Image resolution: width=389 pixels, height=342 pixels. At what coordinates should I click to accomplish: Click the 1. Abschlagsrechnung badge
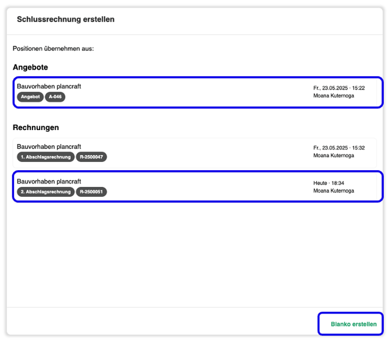(46, 157)
